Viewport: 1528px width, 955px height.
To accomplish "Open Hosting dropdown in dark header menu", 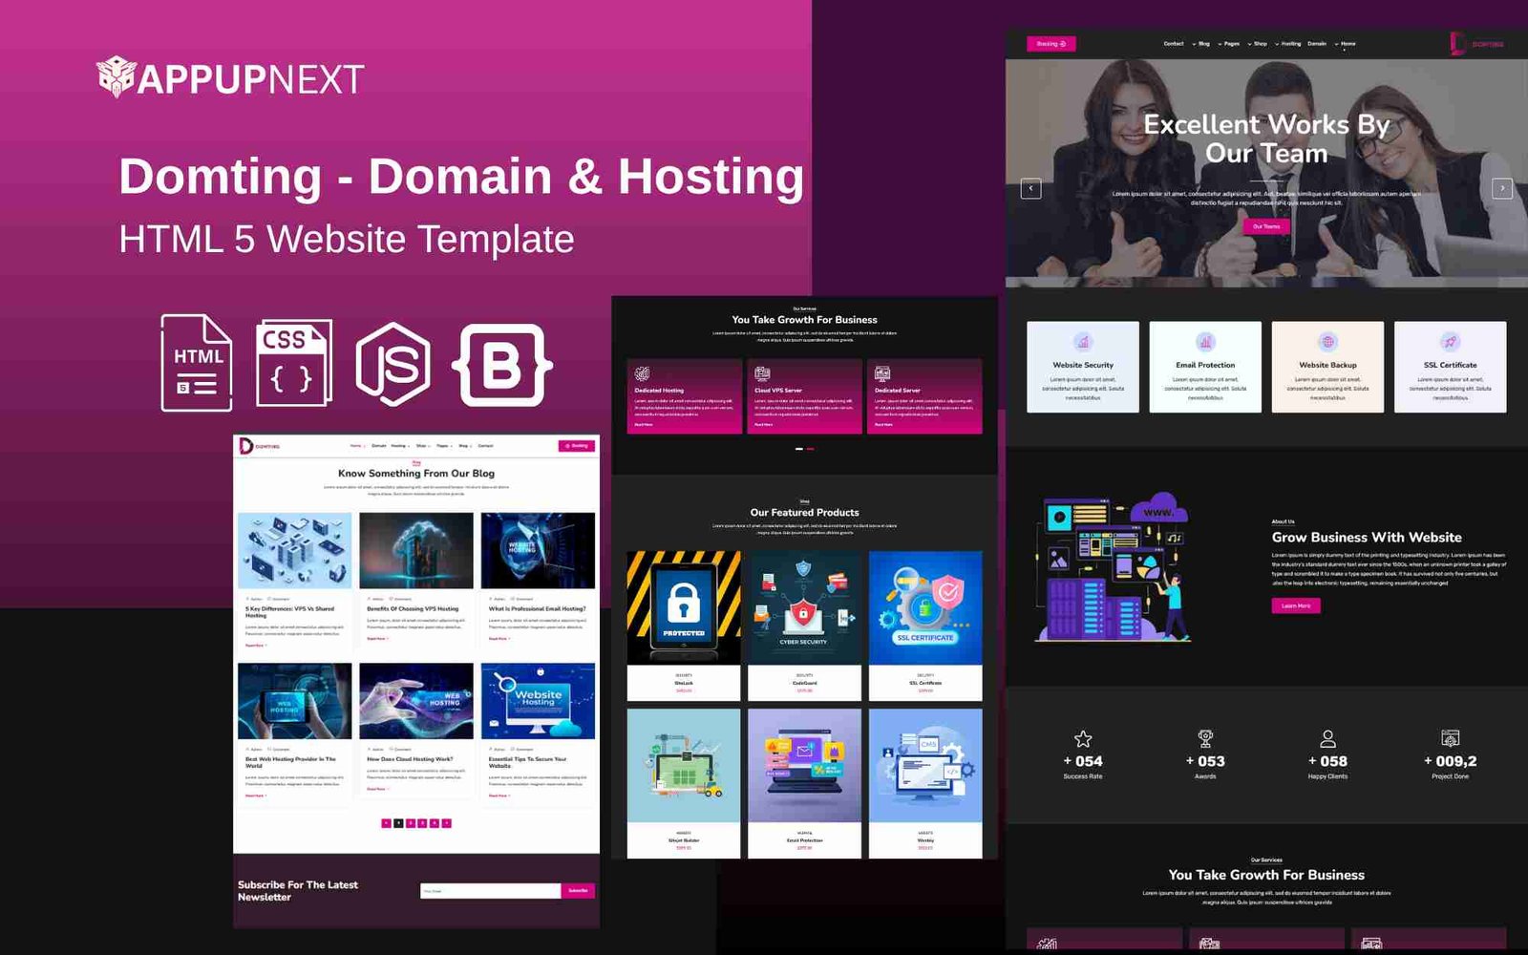I will pos(1289,44).
